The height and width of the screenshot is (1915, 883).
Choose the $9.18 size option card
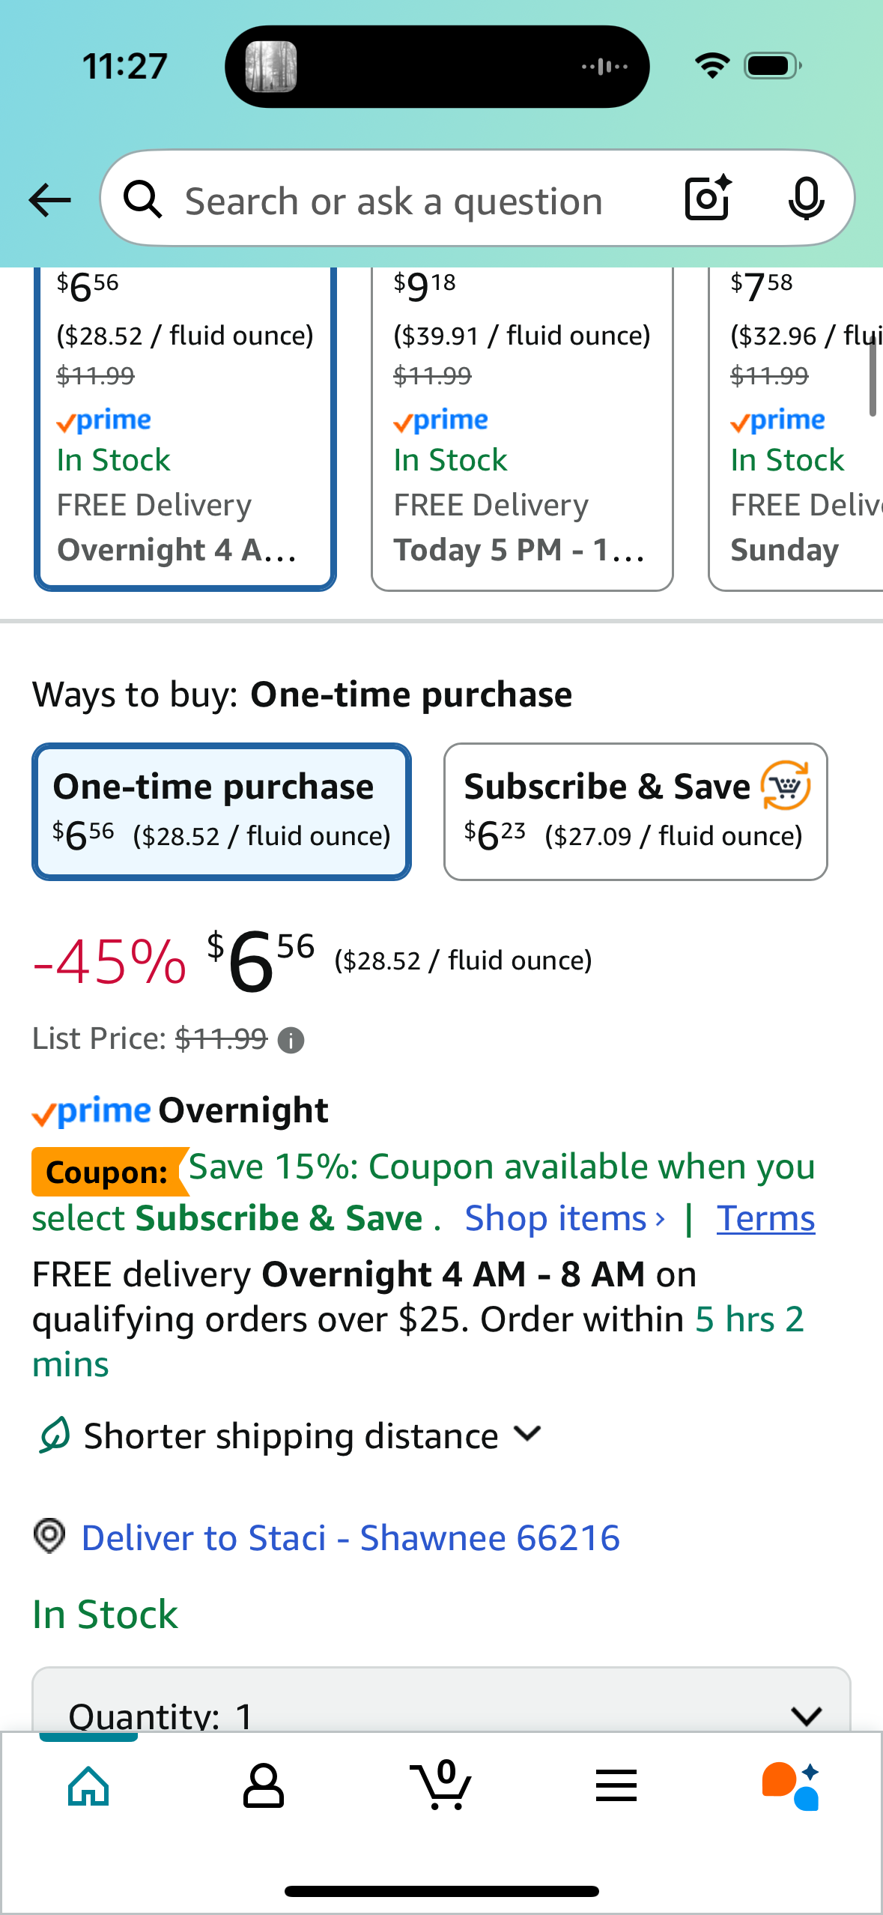pyautogui.click(x=522, y=427)
